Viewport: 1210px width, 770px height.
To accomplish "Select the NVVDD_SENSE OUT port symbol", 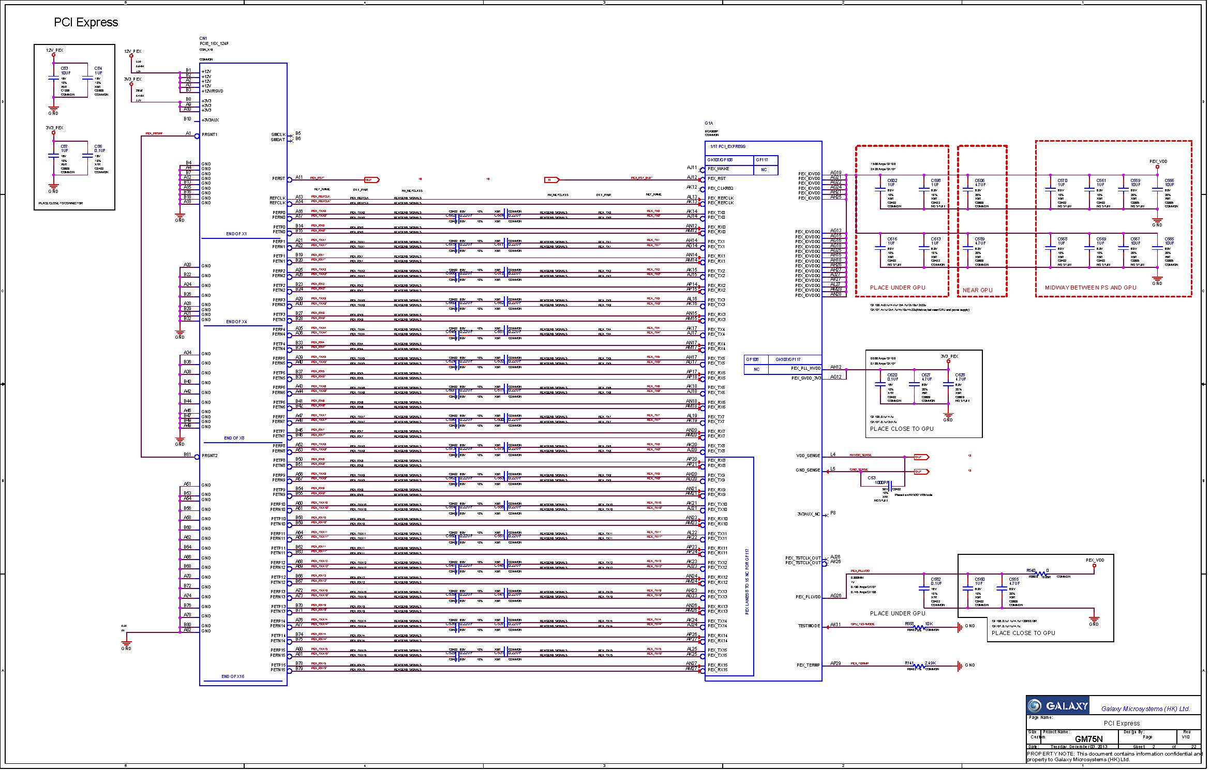I will point(921,457).
